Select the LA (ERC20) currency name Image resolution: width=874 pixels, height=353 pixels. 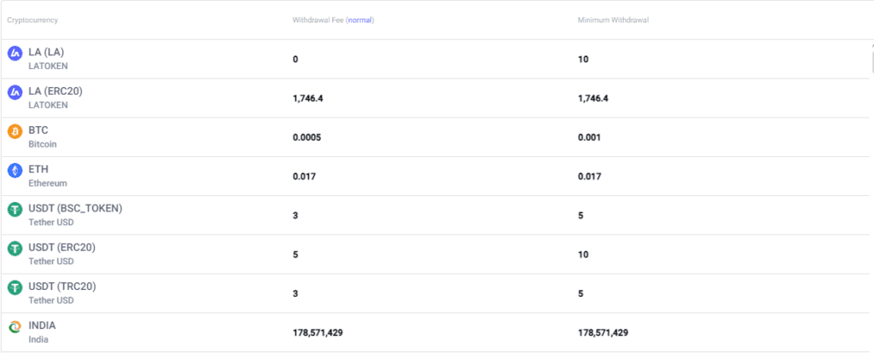(55, 91)
